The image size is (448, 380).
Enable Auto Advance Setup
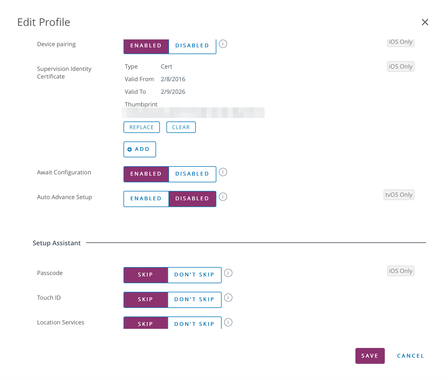click(x=146, y=199)
